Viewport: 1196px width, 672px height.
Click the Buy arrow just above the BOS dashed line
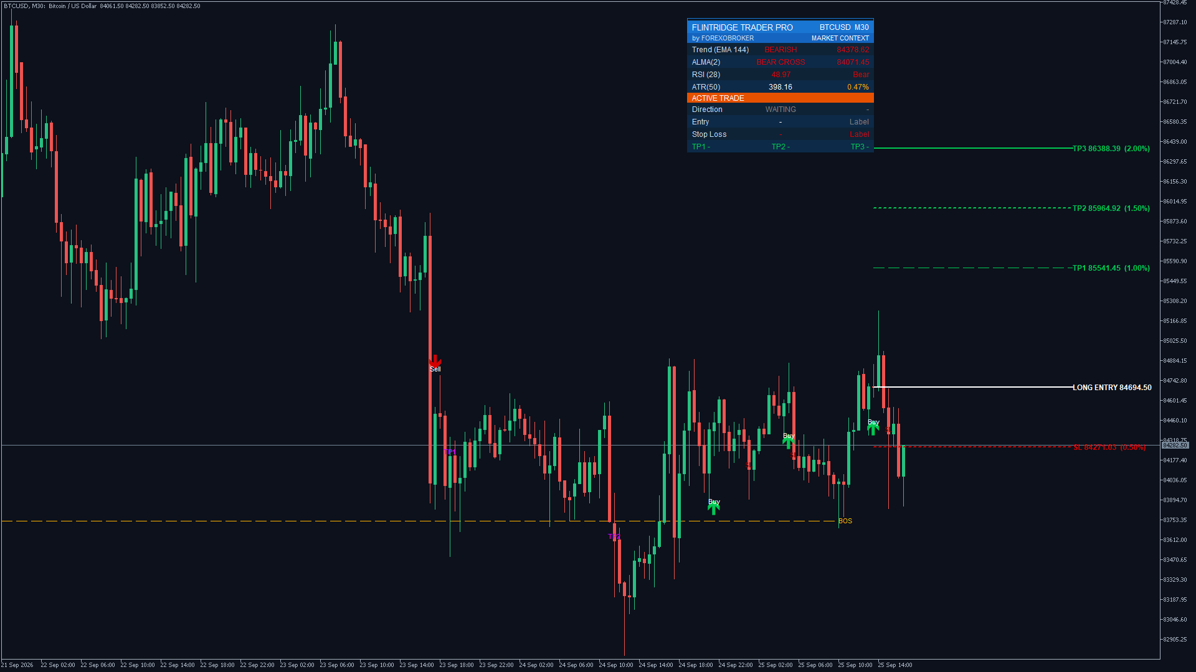pos(714,508)
